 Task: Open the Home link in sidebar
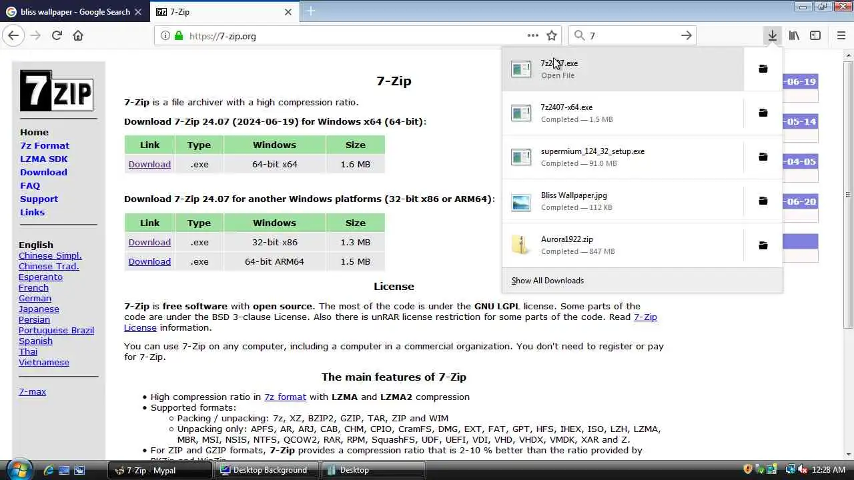(x=34, y=132)
